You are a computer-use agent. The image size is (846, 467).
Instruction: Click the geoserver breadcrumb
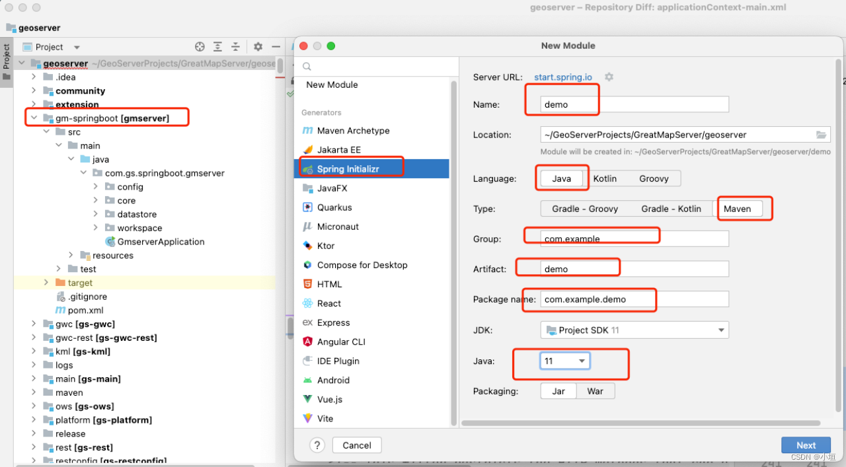pos(34,28)
